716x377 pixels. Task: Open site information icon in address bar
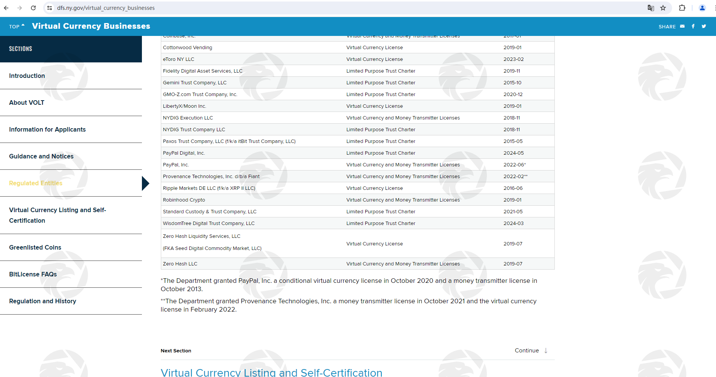click(x=50, y=8)
